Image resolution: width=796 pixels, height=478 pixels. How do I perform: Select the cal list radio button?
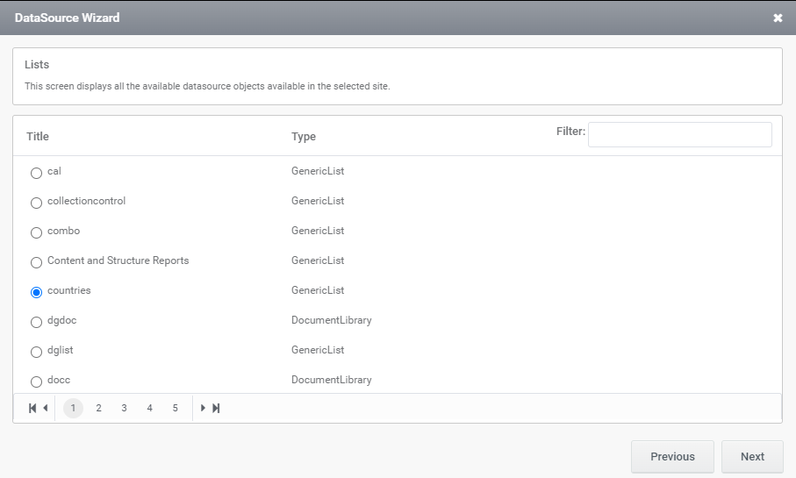click(36, 173)
